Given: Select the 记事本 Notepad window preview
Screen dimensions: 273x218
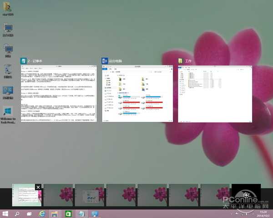Looking at the screenshot, I should [59, 94].
